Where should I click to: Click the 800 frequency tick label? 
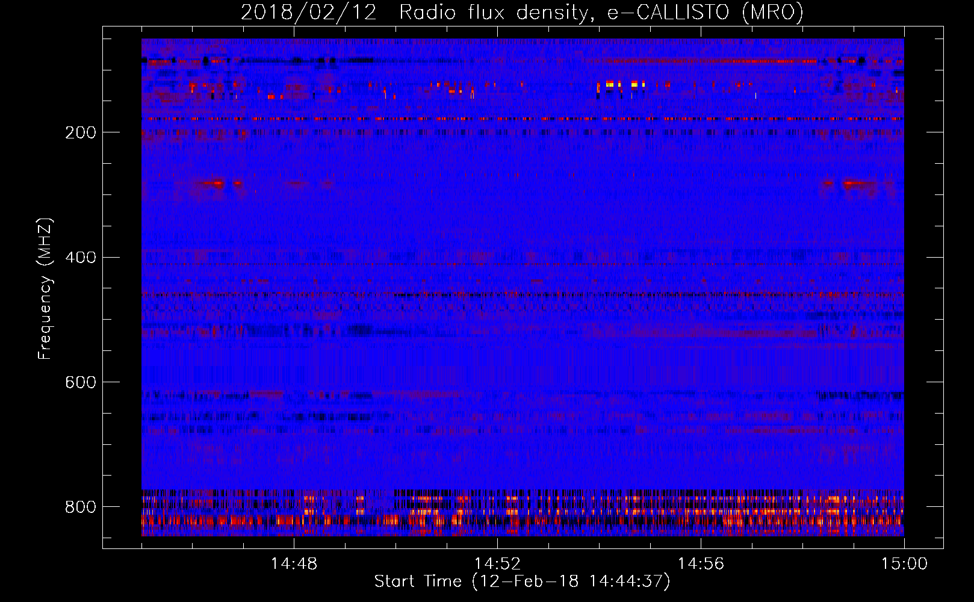(81, 507)
